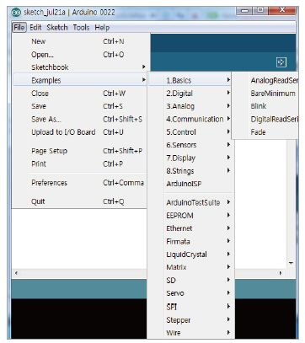Click the horizontal scrollbar left arrow

point(16,273)
